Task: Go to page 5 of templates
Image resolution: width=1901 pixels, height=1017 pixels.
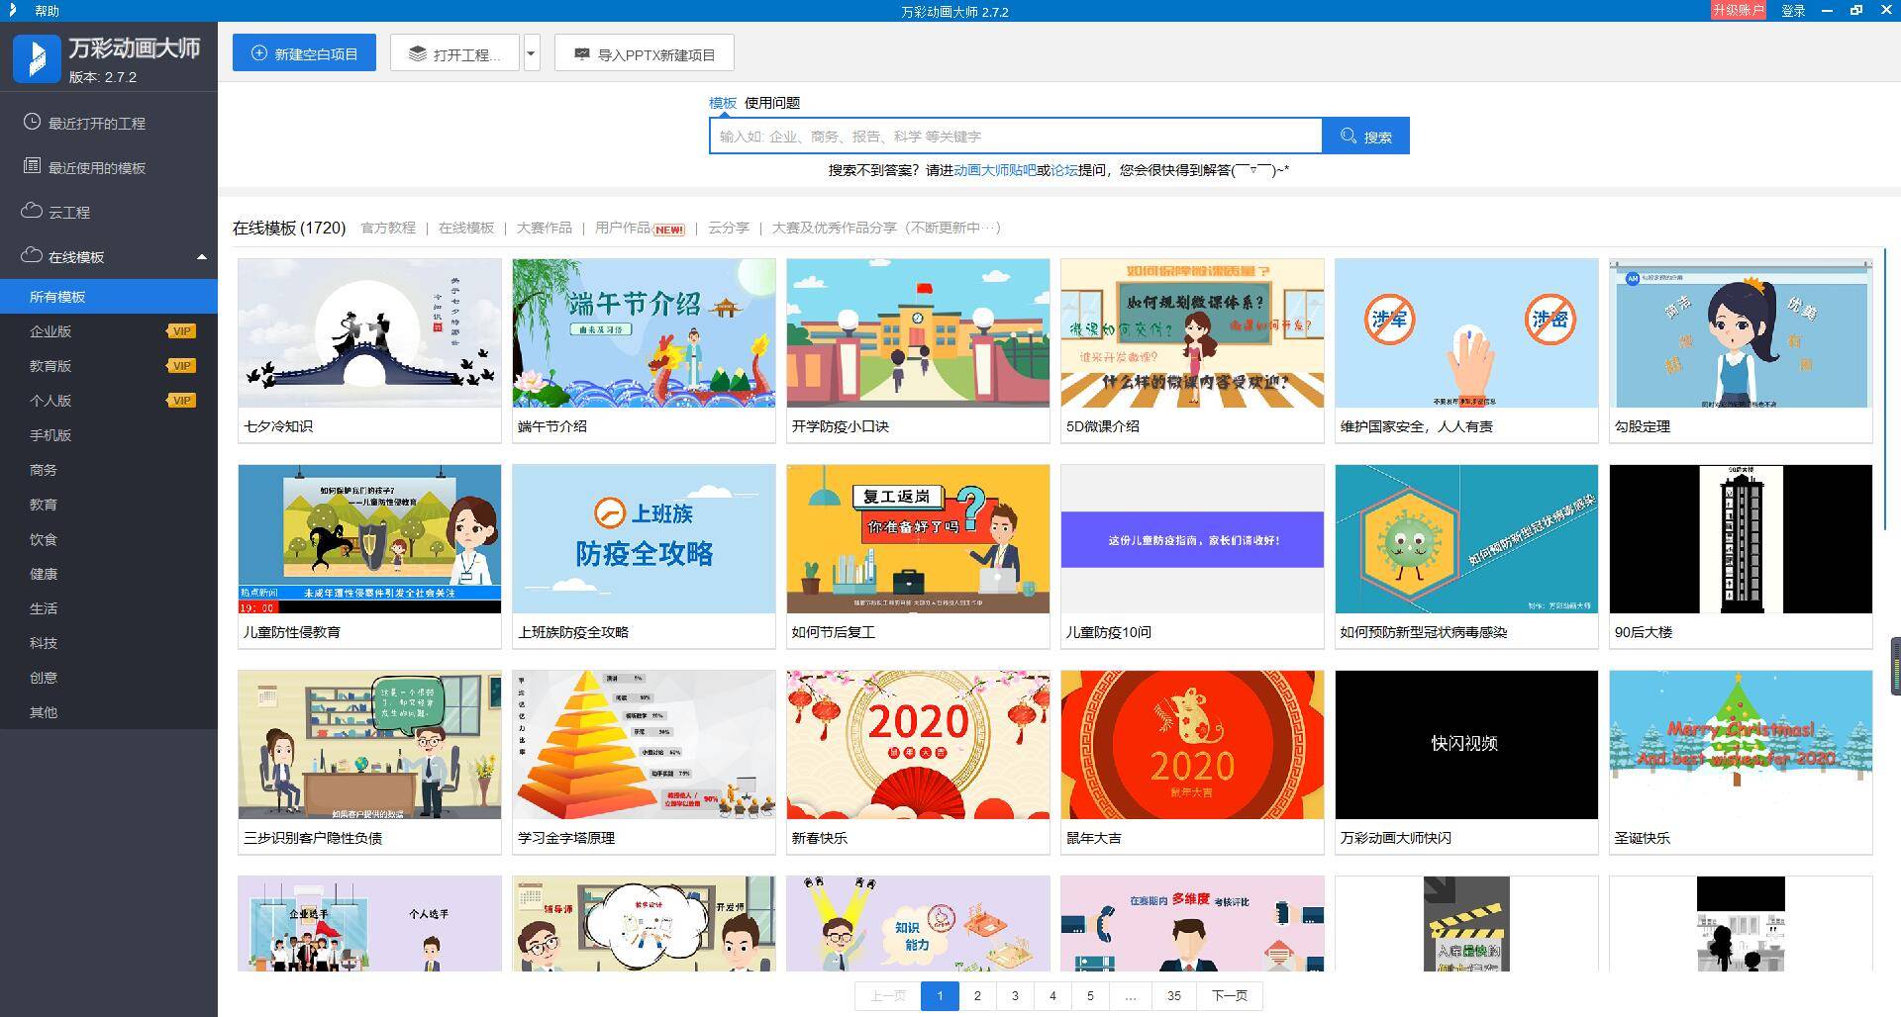Action: (1090, 996)
